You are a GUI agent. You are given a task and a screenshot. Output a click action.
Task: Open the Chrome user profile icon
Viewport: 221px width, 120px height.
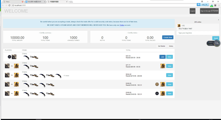coord(202,2)
